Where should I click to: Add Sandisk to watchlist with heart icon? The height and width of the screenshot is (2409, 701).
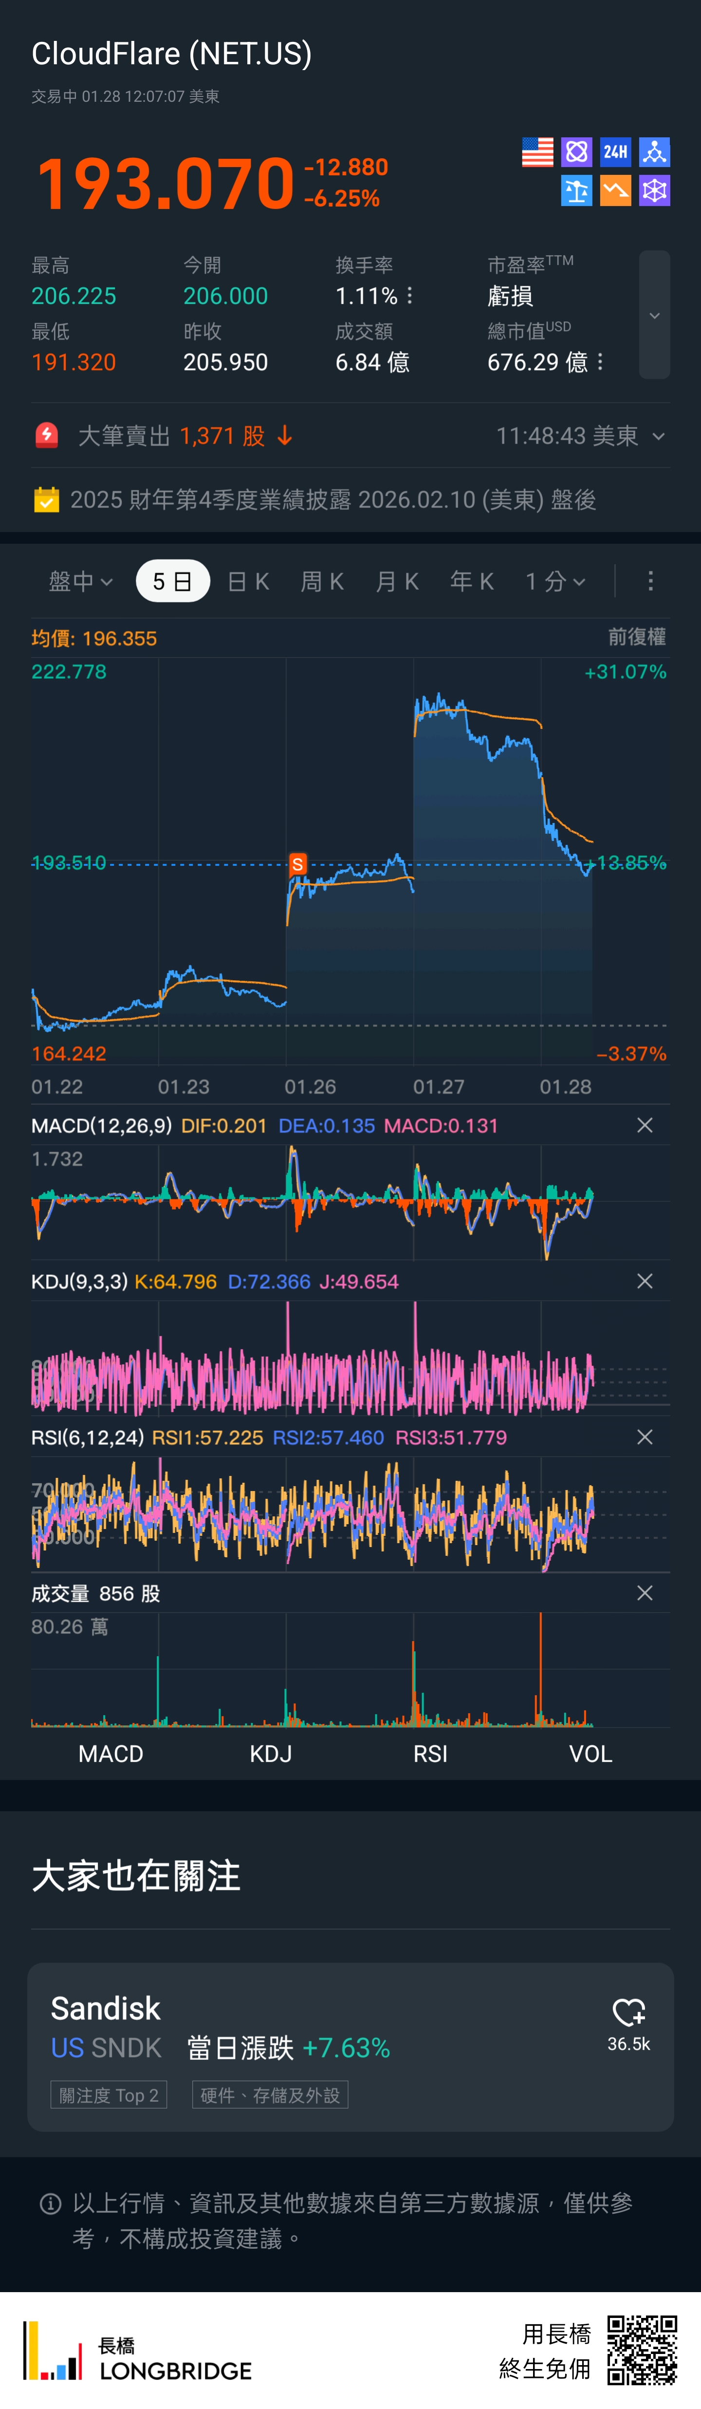point(628,2013)
